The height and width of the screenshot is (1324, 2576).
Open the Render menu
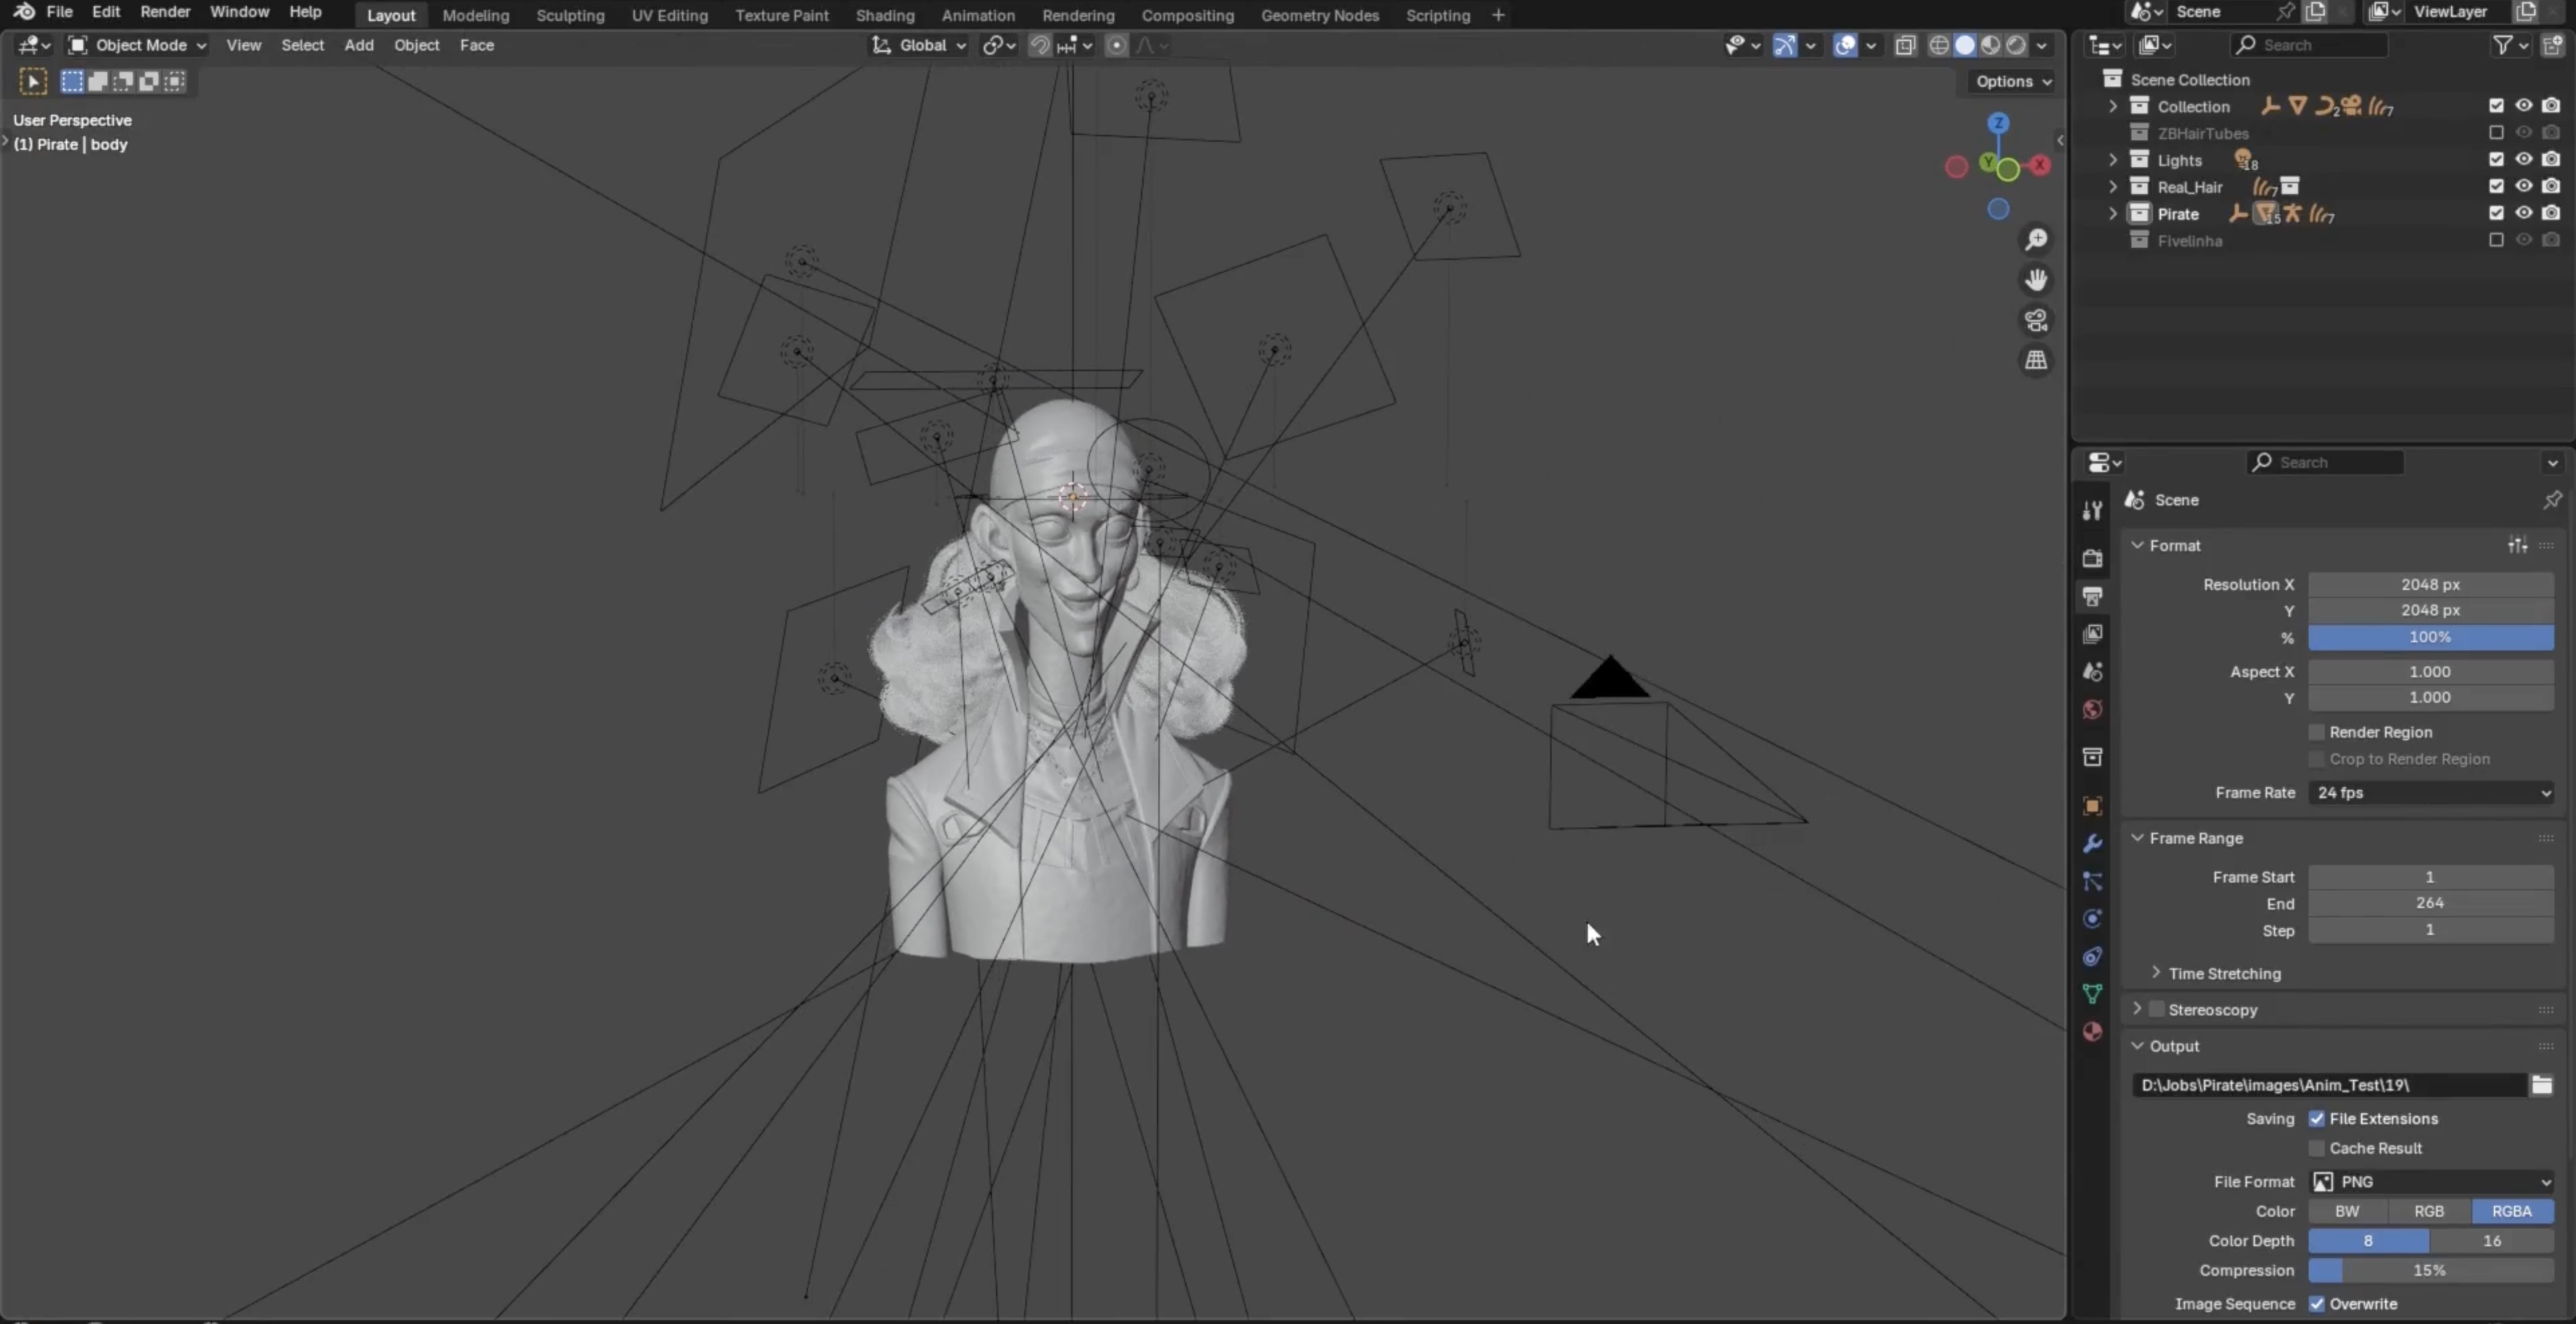coord(165,12)
